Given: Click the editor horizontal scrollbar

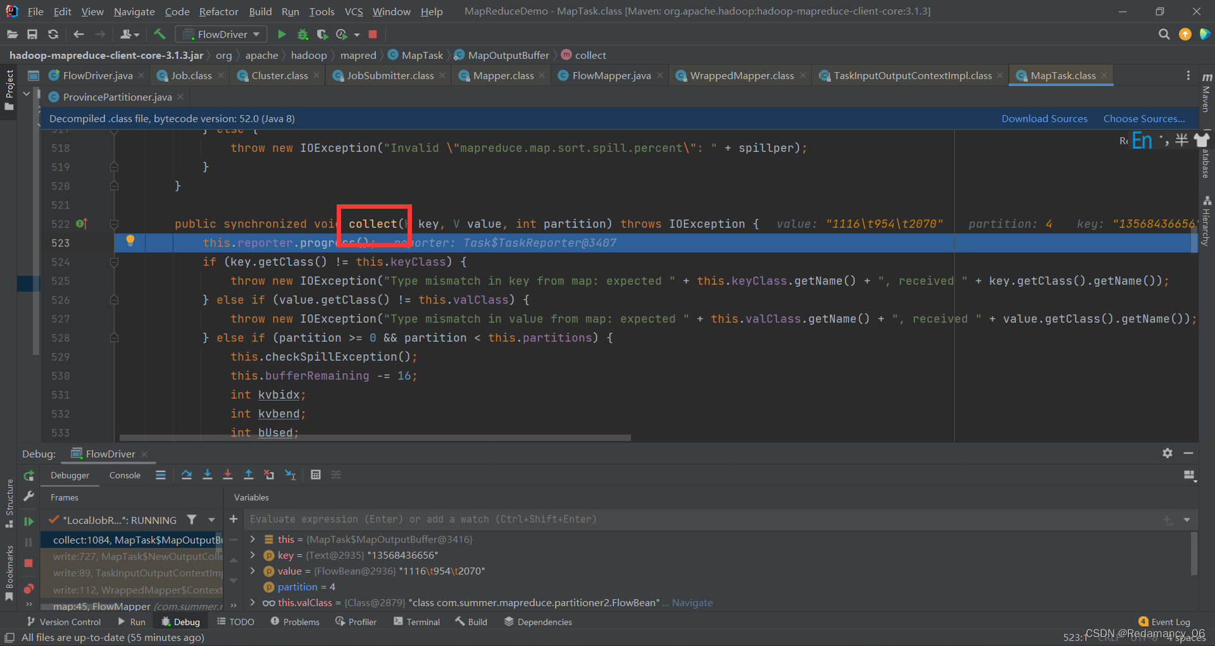Looking at the screenshot, I should pos(375,437).
